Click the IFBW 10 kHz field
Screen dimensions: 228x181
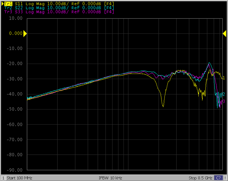110,178
